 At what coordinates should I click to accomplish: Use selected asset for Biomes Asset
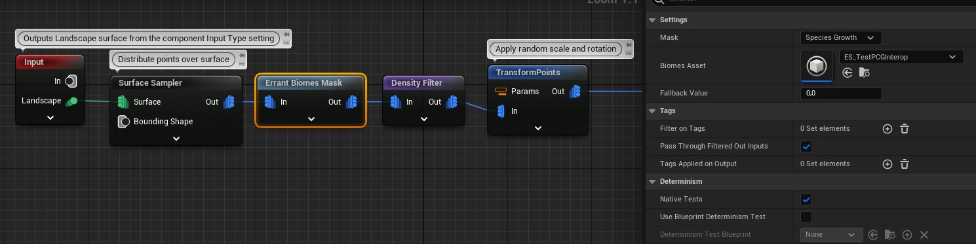point(848,73)
